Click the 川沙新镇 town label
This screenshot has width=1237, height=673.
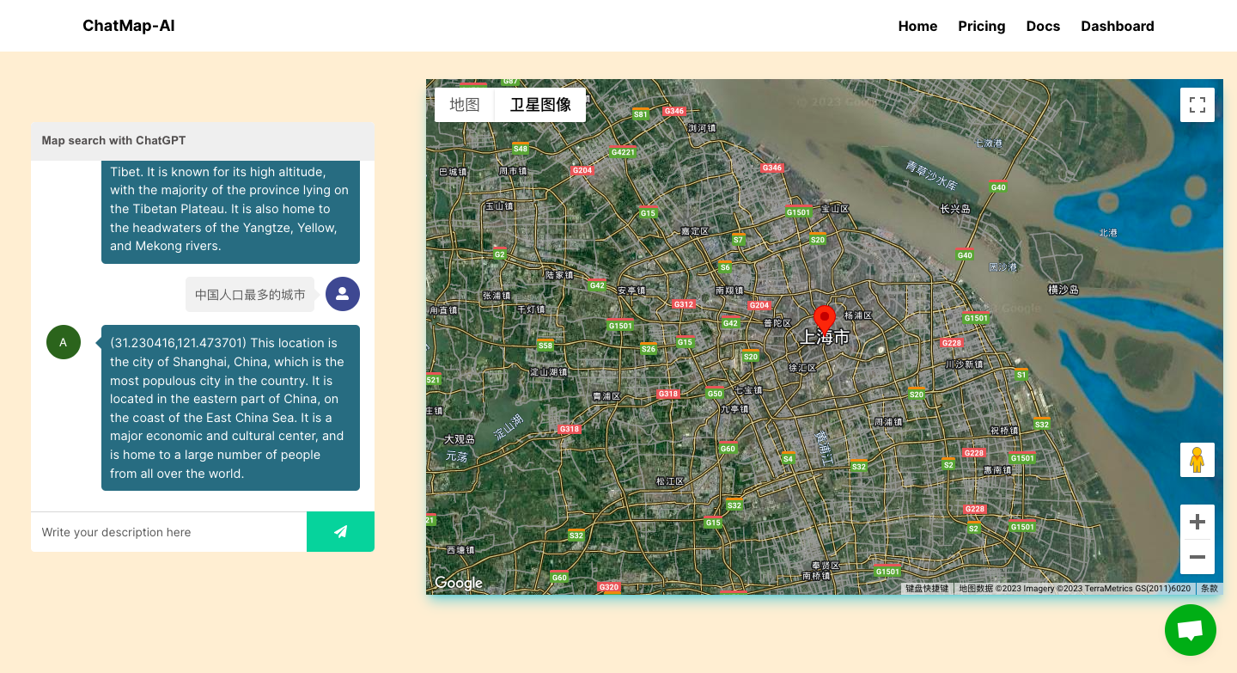coord(963,364)
